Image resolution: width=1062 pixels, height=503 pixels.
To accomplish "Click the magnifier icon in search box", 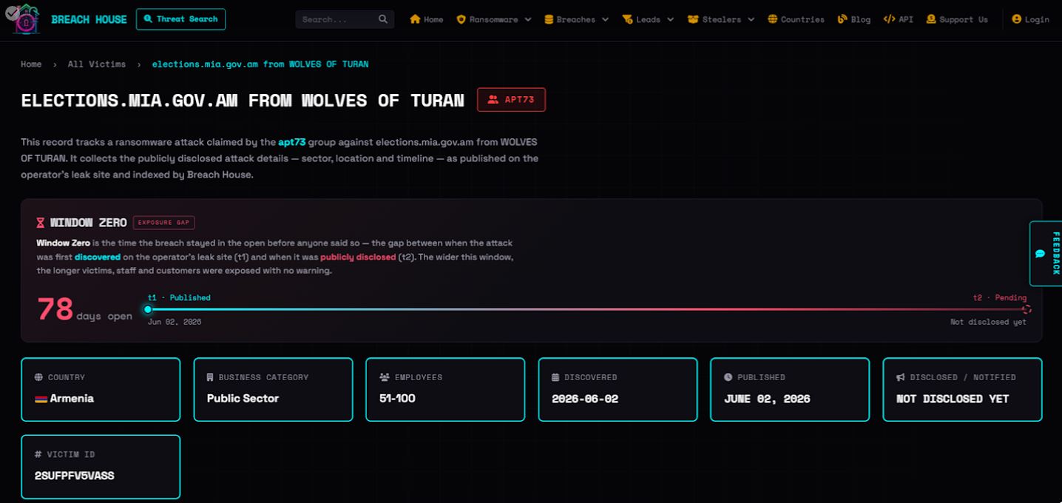I will 383,19.
